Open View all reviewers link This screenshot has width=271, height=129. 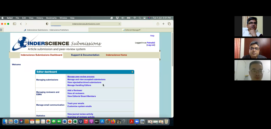pos(76,93)
